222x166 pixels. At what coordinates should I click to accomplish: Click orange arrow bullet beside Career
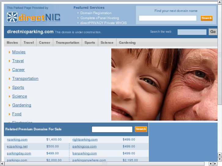(x=9, y=70)
